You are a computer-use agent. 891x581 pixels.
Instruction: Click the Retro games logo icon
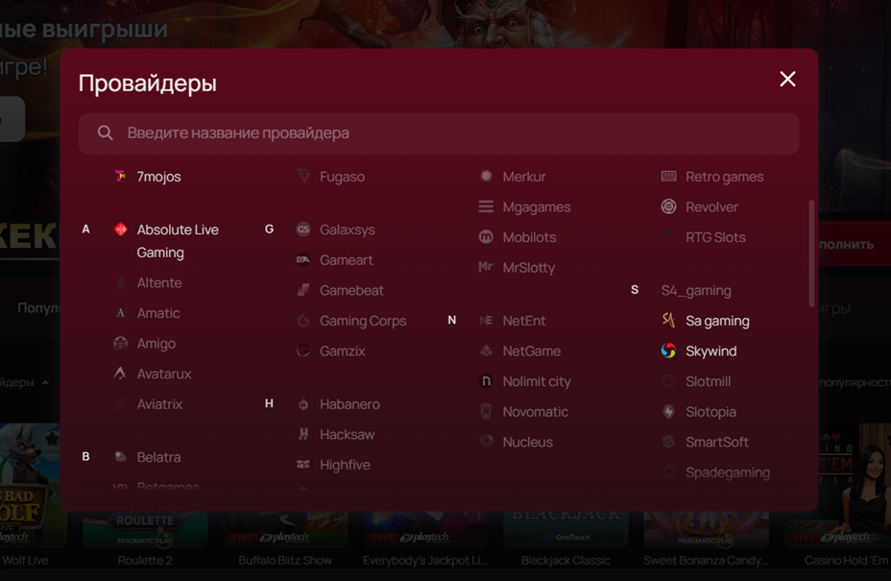point(669,177)
